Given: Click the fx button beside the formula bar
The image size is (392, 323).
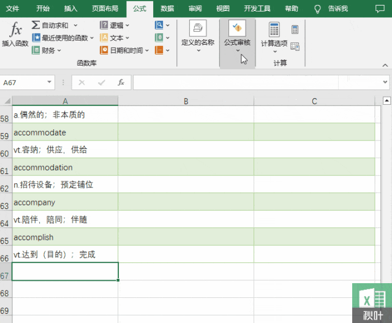Looking at the screenshot, I should tap(121, 82).
